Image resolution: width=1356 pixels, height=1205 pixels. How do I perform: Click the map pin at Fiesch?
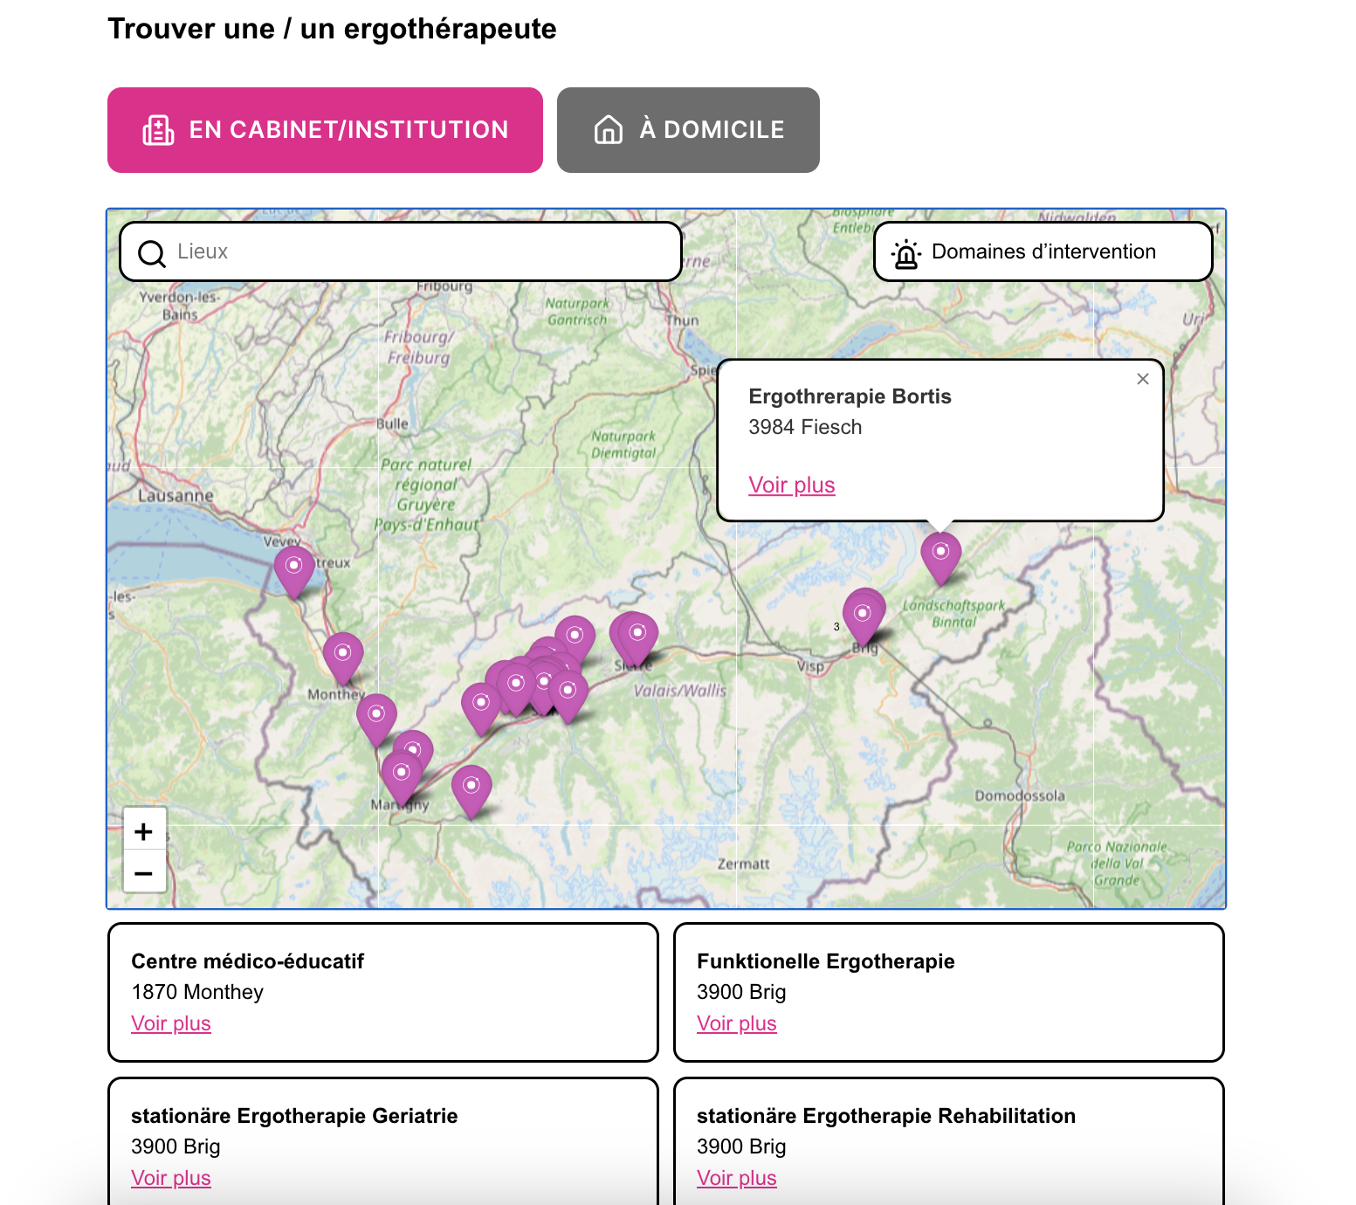pyautogui.click(x=940, y=555)
